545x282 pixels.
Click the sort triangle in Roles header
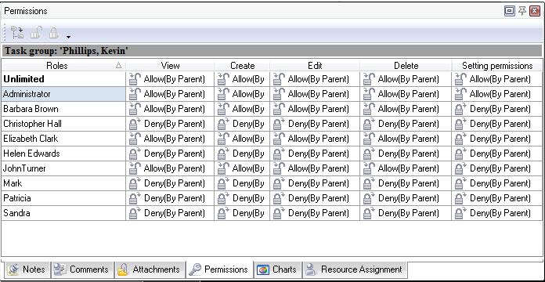coord(118,65)
